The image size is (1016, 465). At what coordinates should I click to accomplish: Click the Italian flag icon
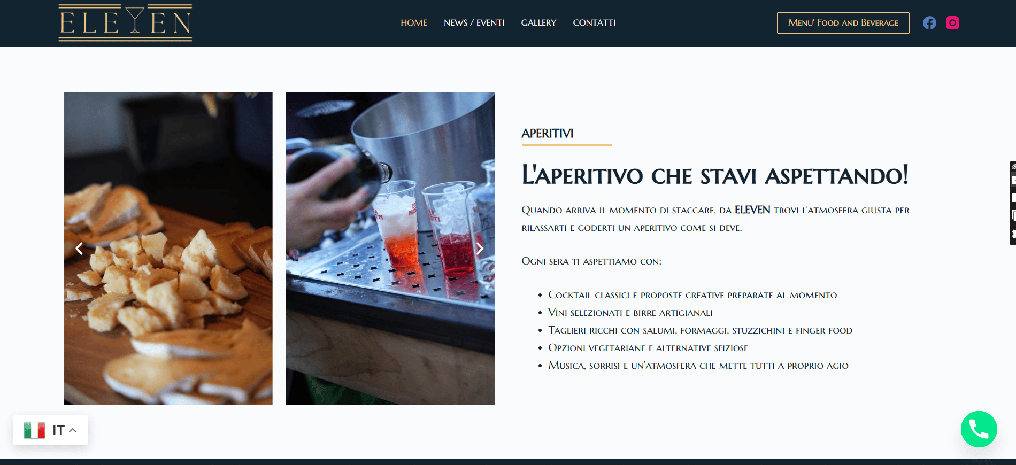pos(34,430)
